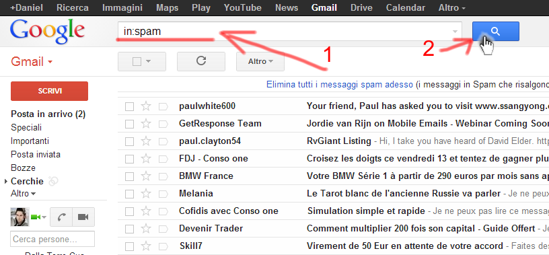Click the circles icon beside Cerchie
Image resolution: width=549 pixels, height=255 pixels.
(52, 181)
